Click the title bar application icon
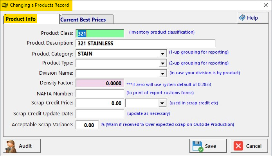Viewport: 272px width, 156px height. [x=5, y=5]
